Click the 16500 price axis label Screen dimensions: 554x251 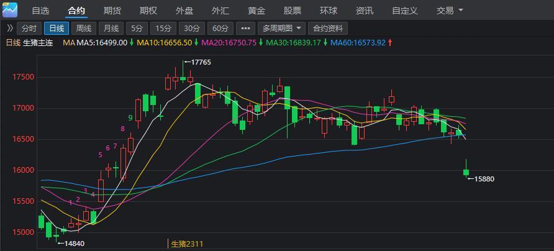point(22,139)
